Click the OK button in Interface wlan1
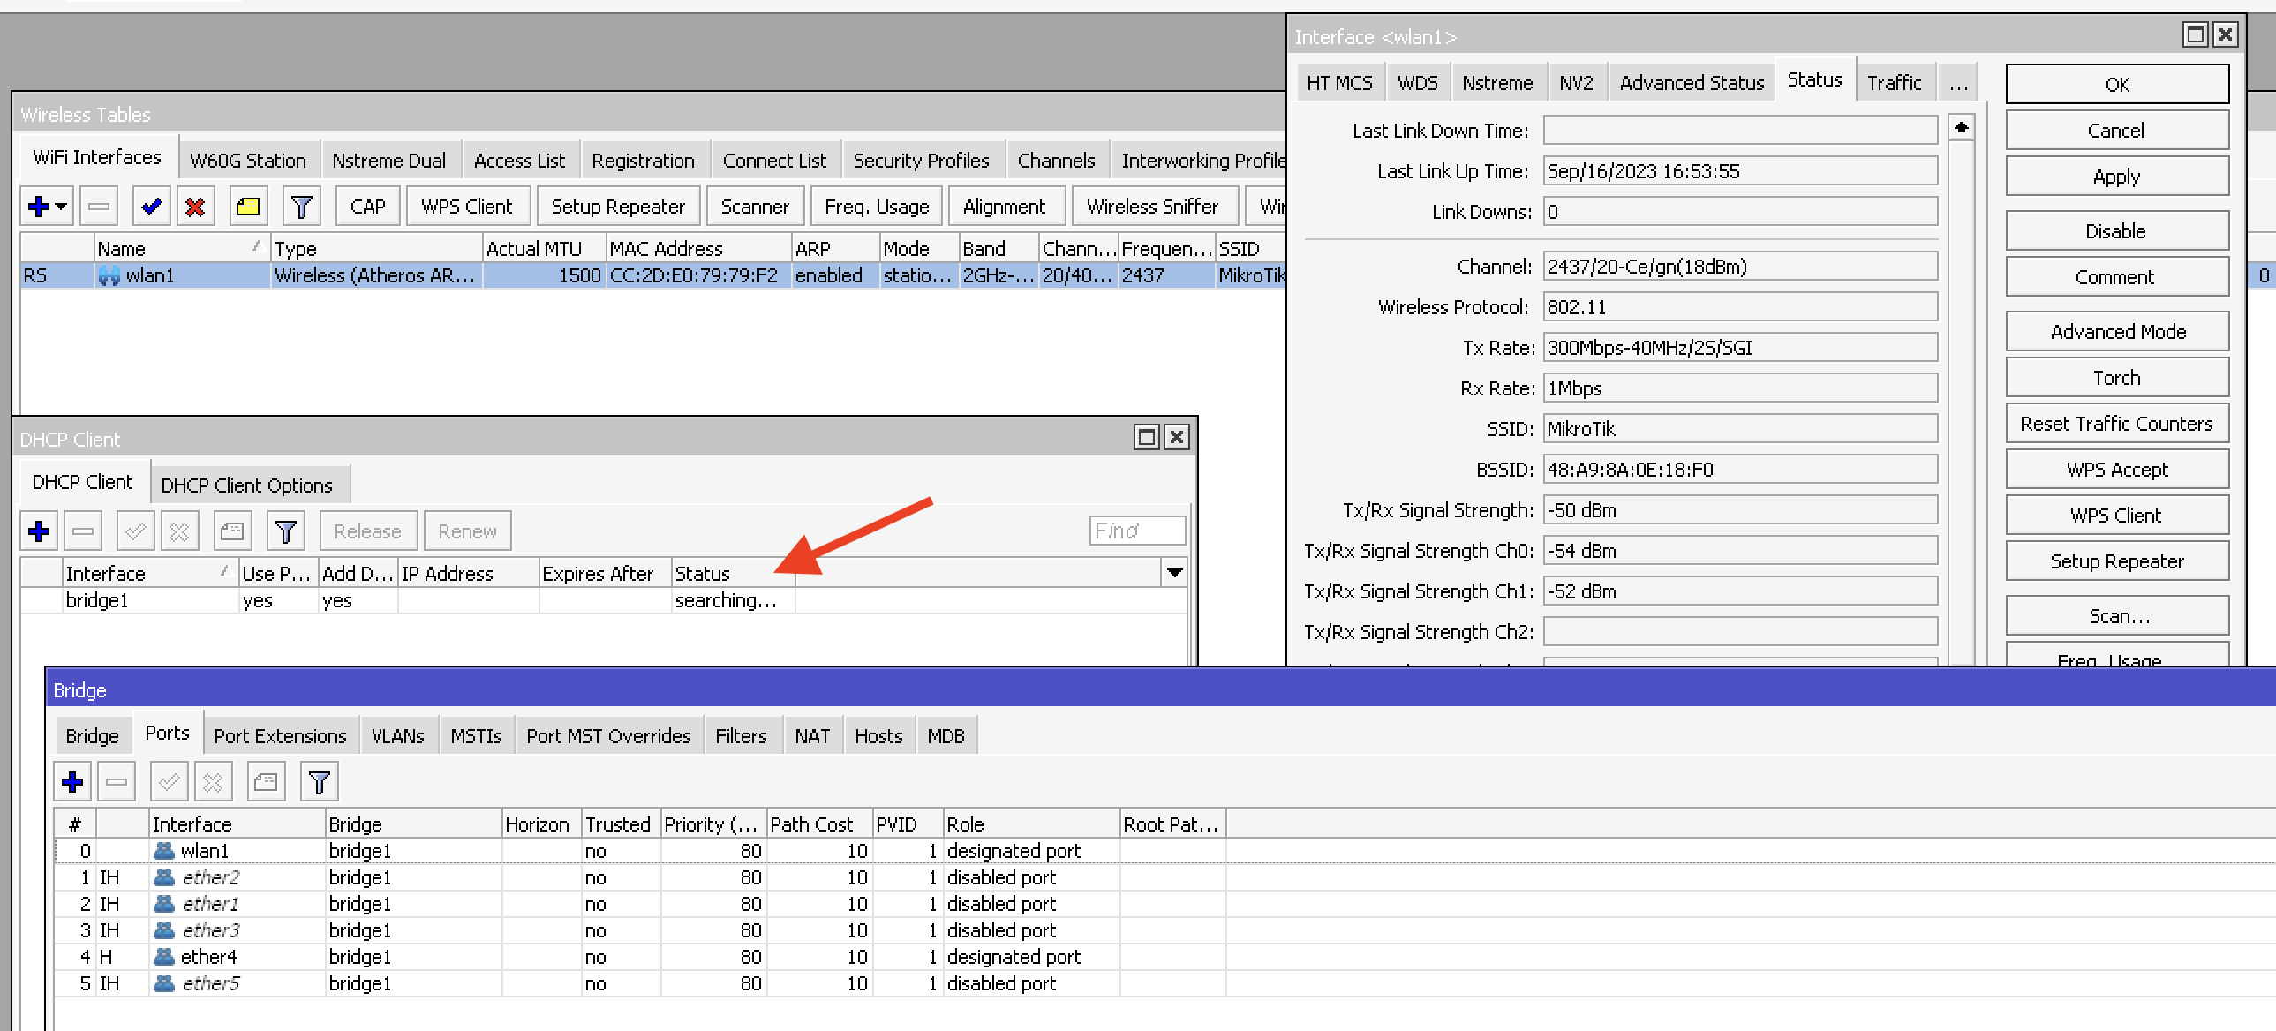Image resolution: width=2276 pixels, height=1031 pixels. [x=2117, y=85]
